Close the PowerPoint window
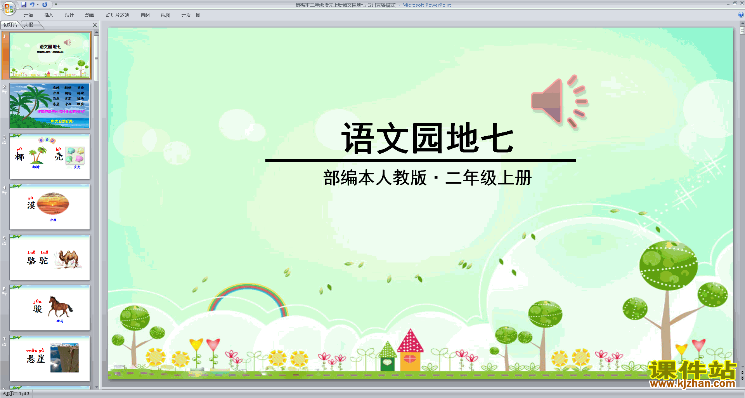 [x=742, y=3]
